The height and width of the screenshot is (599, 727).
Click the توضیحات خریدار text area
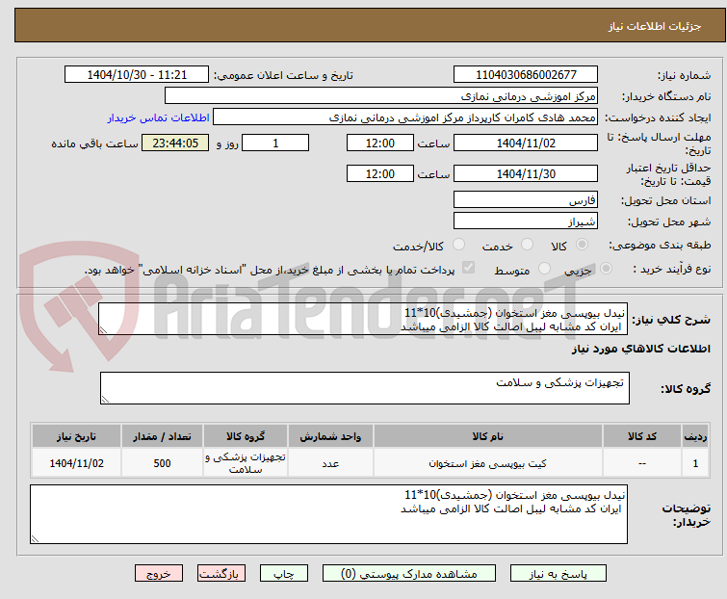(x=328, y=514)
